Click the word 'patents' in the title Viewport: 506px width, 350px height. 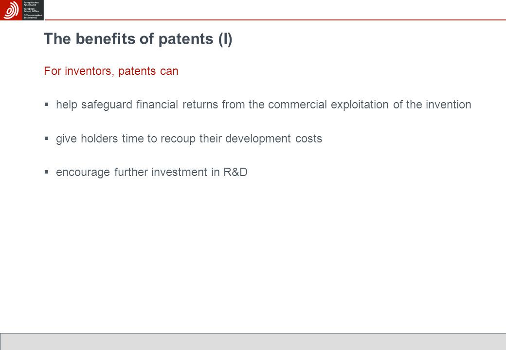[x=186, y=40]
